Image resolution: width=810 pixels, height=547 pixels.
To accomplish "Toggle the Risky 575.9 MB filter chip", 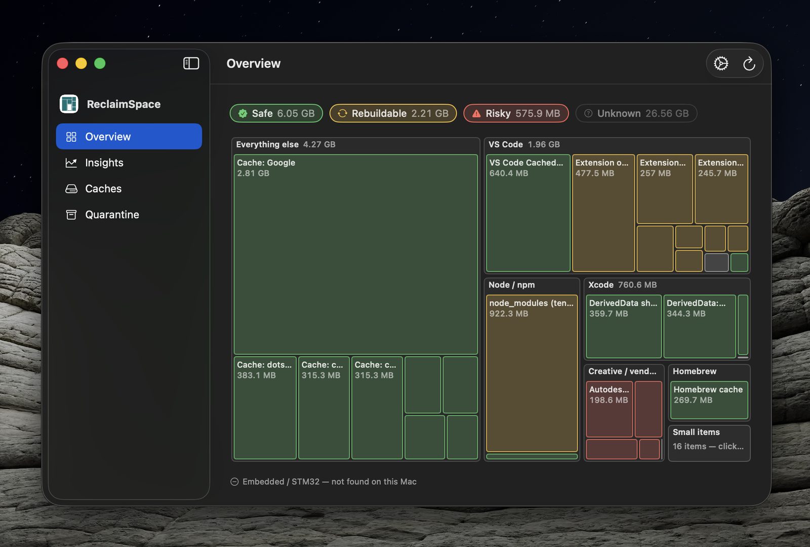I will coord(516,113).
